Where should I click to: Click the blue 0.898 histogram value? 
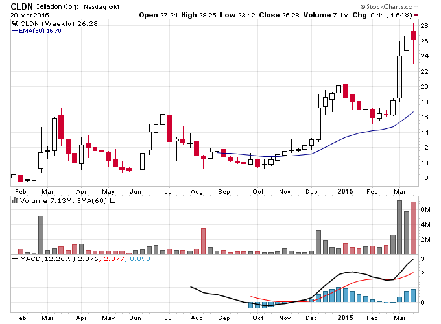[140, 259]
